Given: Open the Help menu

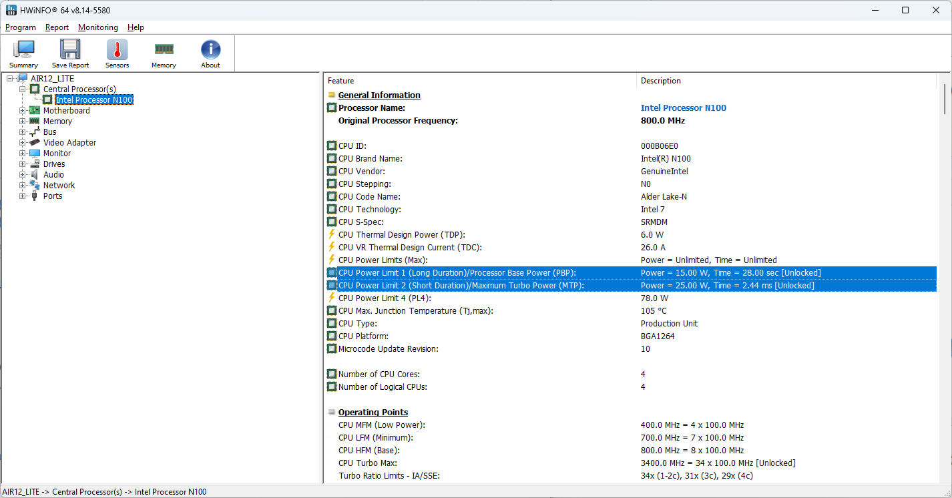Looking at the screenshot, I should [x=136, y=27].
